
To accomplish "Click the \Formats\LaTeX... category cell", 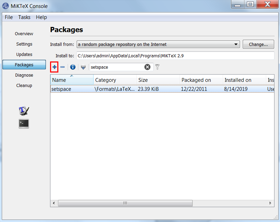I will click(115, 89).
